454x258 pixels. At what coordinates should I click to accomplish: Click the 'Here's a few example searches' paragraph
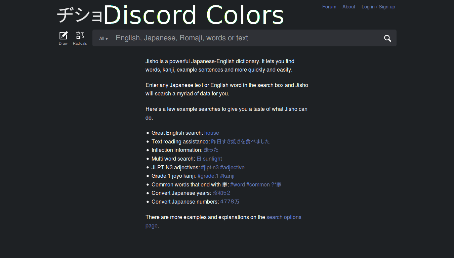[226, 113]
